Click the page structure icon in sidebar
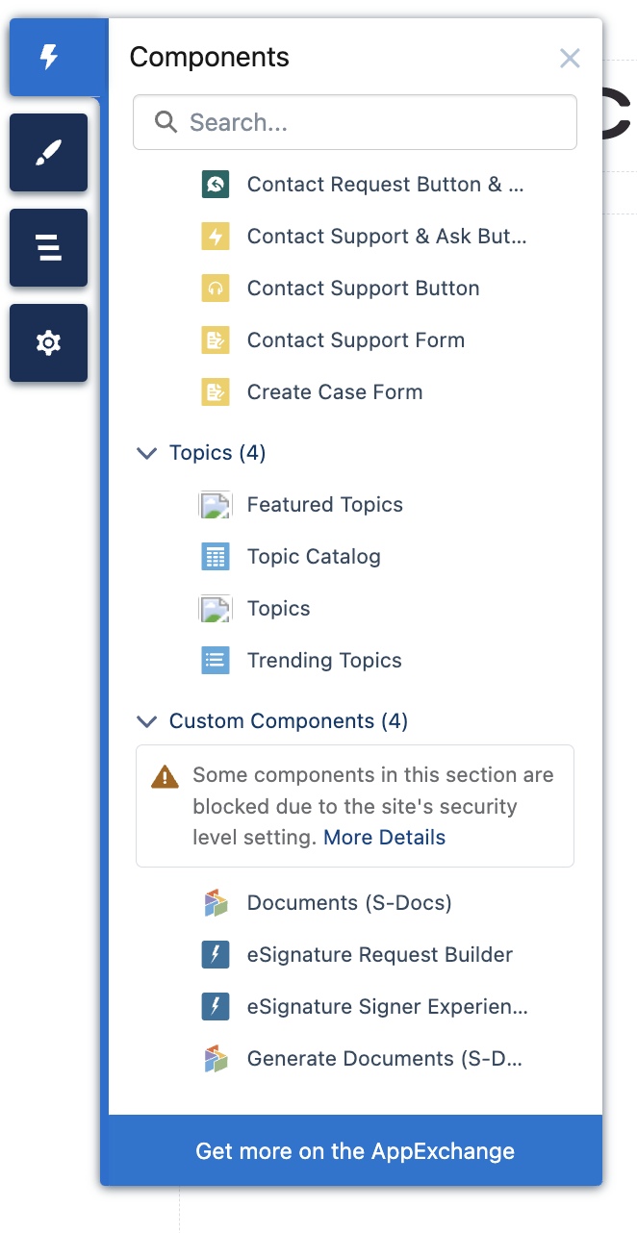 47,247
